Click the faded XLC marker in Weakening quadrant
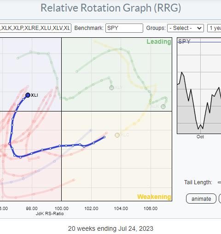The width and height of the screenshot is (221, 234). tap(117, 135)
